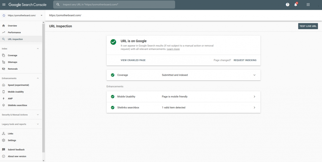This screenshot has height=162, width=322.
Task: Click the 'URL Inspection' page heading
Action: [x=60, y=26]
